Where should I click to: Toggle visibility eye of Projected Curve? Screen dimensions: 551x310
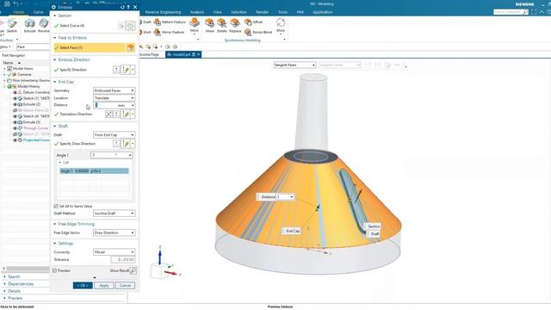point(15,140)
